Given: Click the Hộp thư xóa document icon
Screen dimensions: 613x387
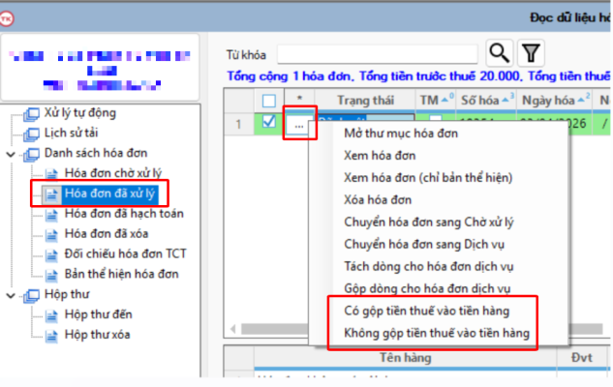Looking at the screenshot, I should [x=51, y=336].
